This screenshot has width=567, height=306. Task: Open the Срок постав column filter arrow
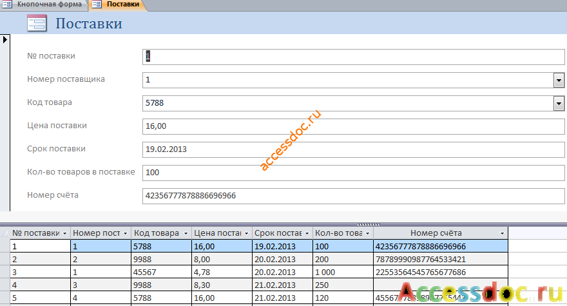(307, 234)
